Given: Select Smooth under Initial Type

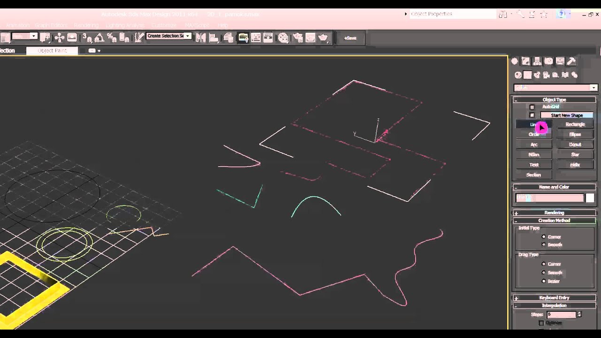Looking at the screenshot, I should (544, 245).
